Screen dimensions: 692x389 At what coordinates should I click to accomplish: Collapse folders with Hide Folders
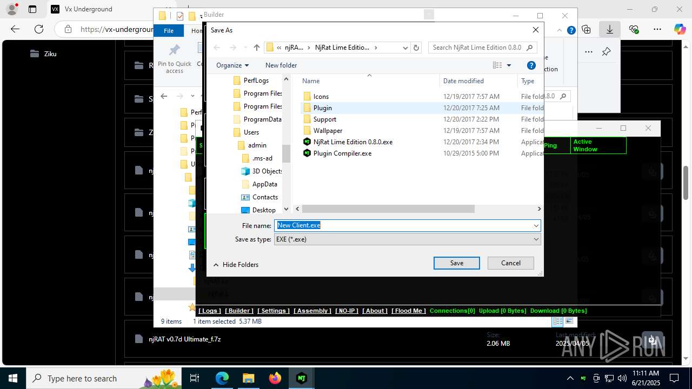pos(236,265)
